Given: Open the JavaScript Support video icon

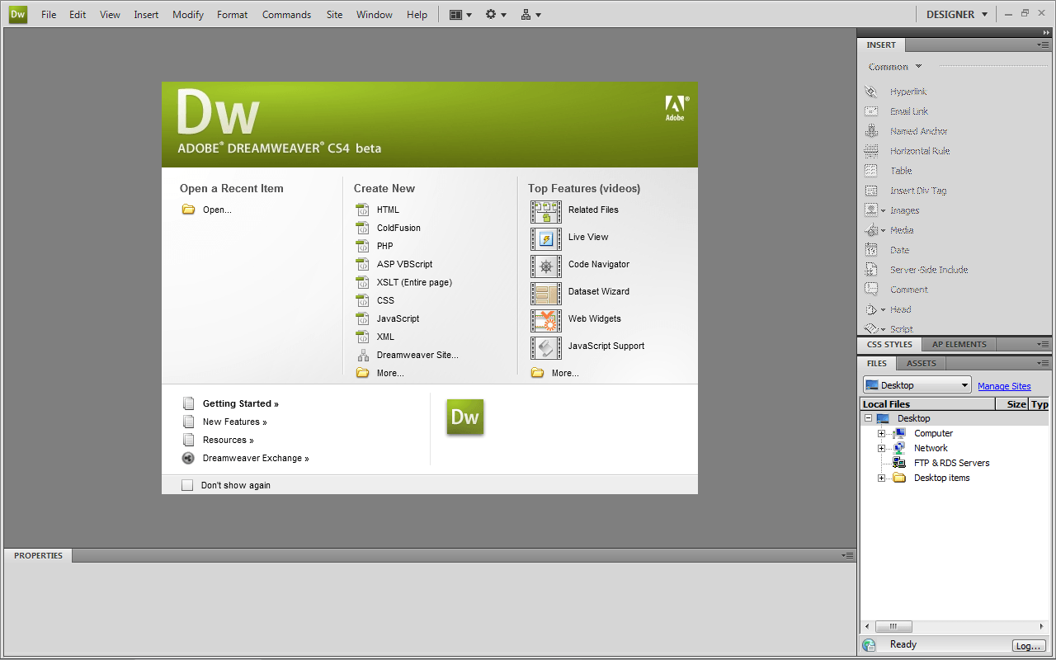Looking at the screenshot, I should tap(546, 348).
